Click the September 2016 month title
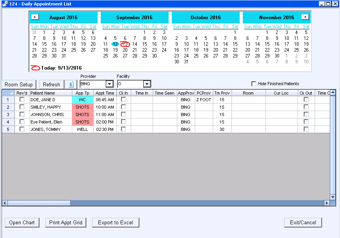This screenshot has width=340, height=238. [x=134, y=17]
